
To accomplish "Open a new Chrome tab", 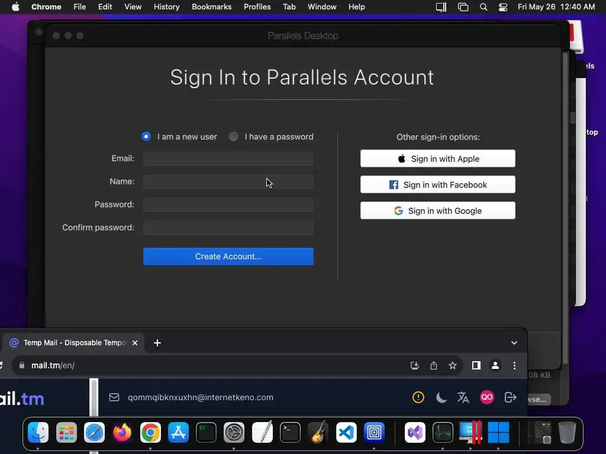I will click(157, 343).
